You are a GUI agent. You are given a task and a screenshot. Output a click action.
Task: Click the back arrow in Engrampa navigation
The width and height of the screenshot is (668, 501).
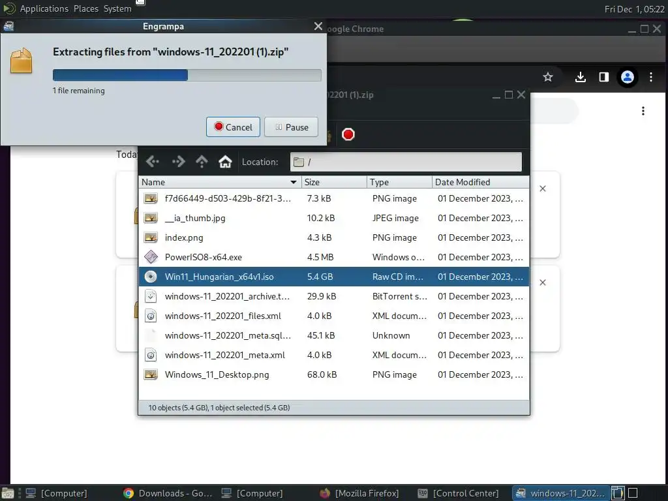tap(153, 162)
